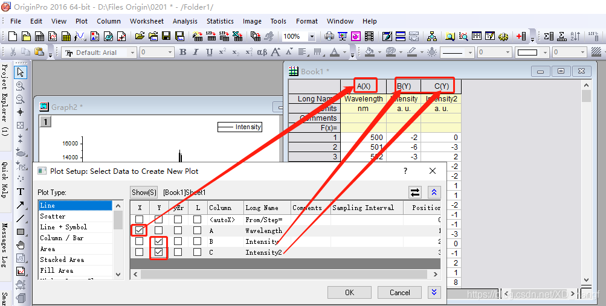Save the project with floppy icon
Screen dimensions: 606x306
point(166,37)
